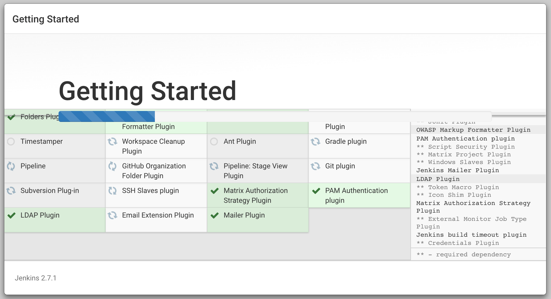Click the Email Extension Plugin spinner icon

click(112, 215)
